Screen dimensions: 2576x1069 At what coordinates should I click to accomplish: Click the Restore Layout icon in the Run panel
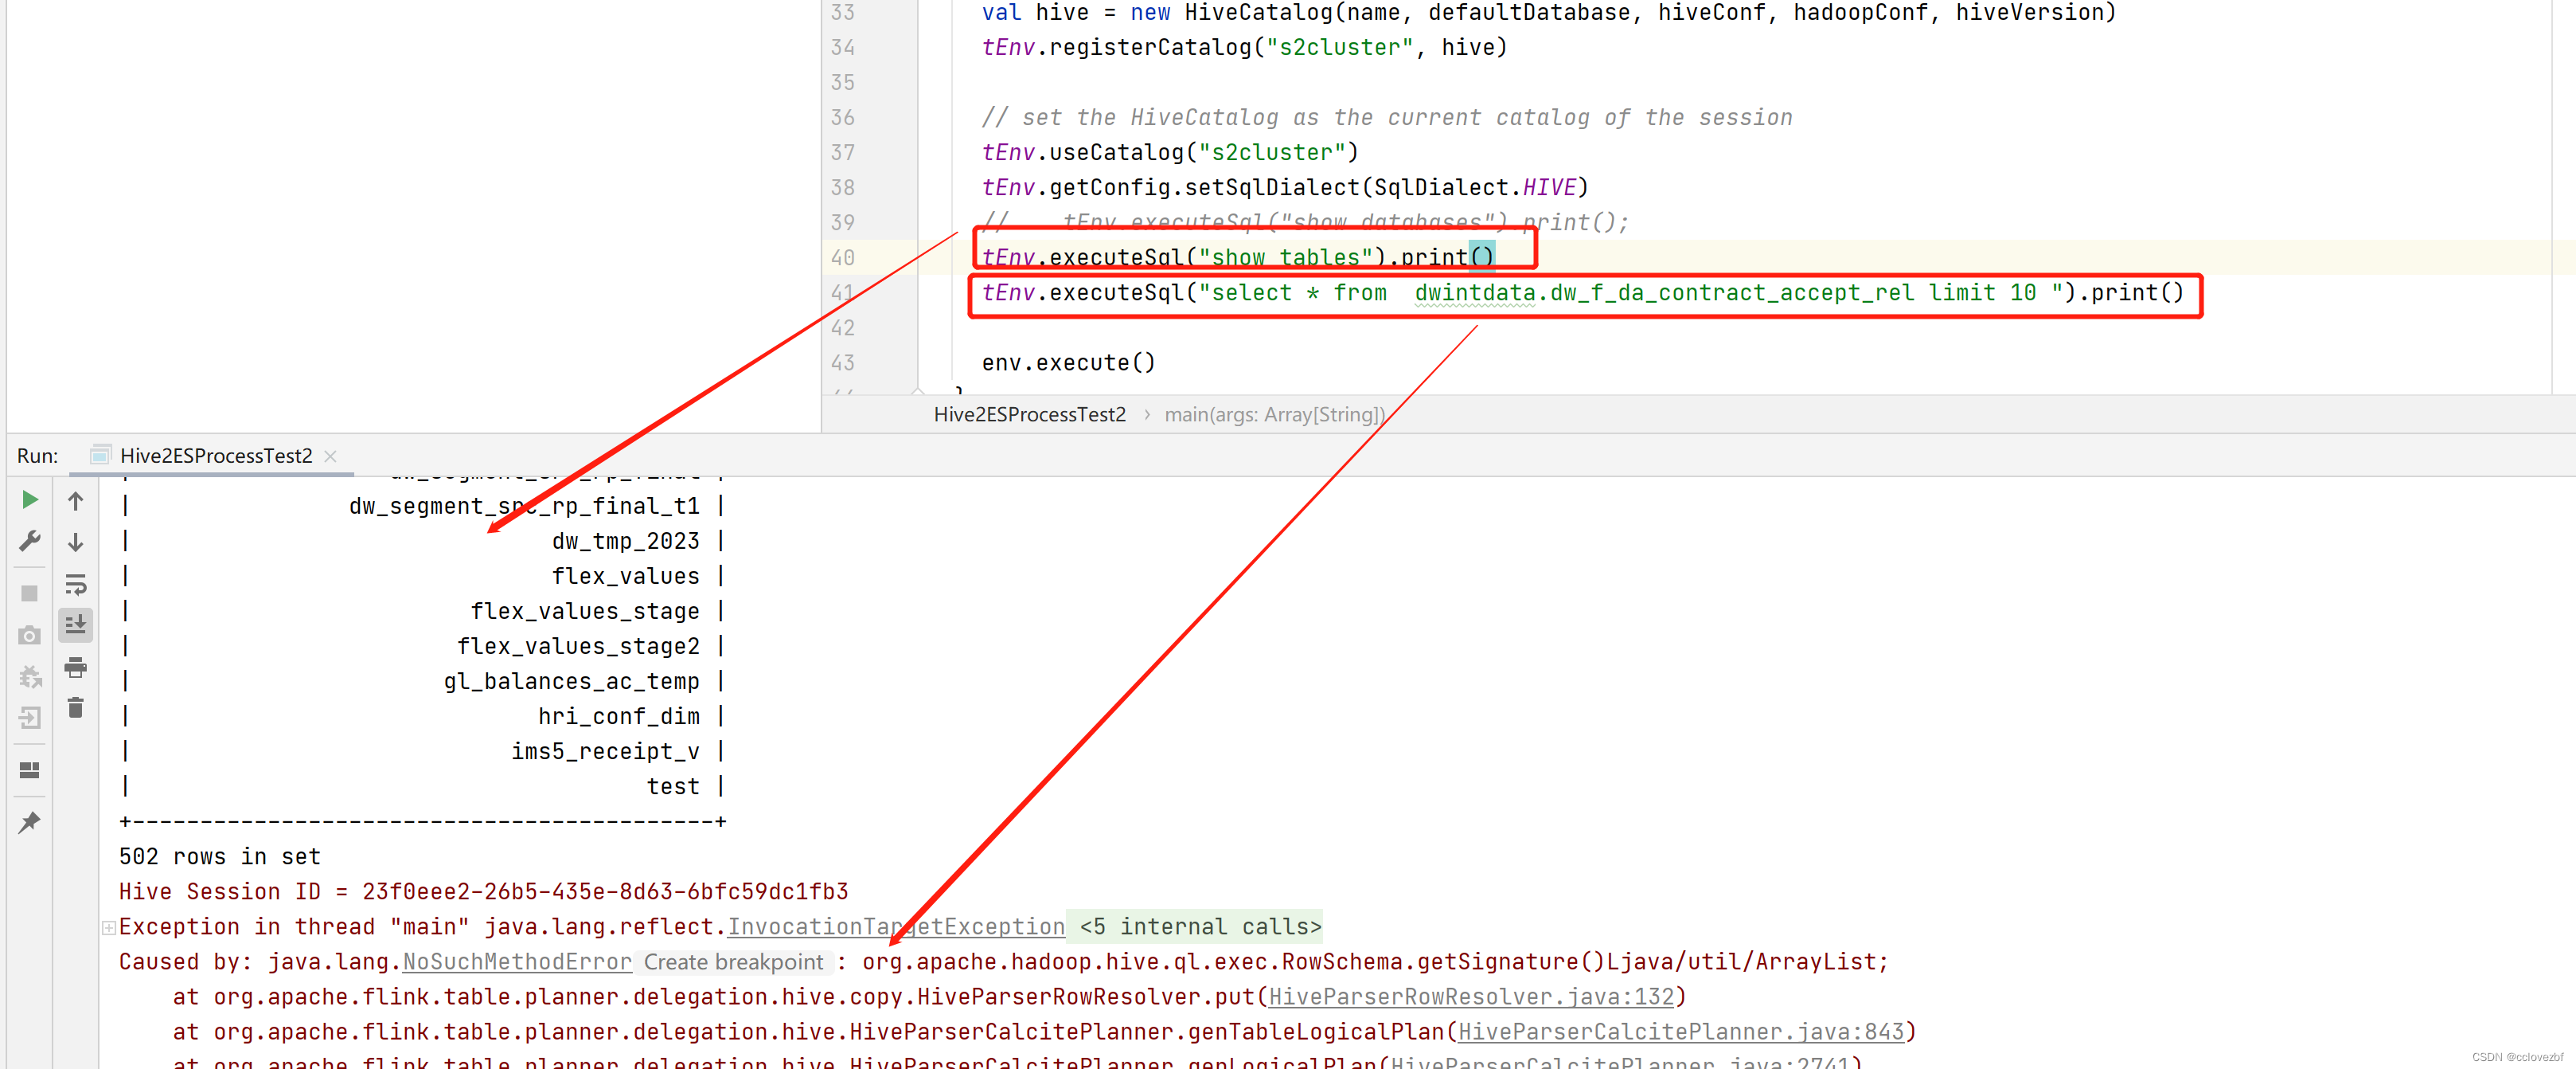point(29,769)
